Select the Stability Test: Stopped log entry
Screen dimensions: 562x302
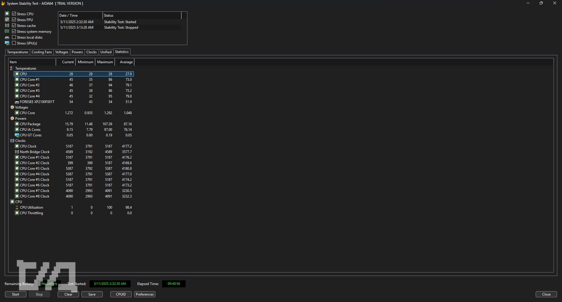[120, 28]
